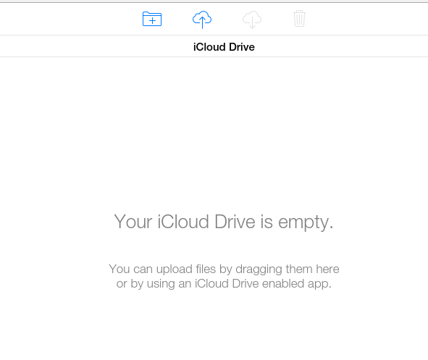Screen dimensions: 428x360
Task: Open the upload to iCloud cloud icon
Action: pos(202,20)
